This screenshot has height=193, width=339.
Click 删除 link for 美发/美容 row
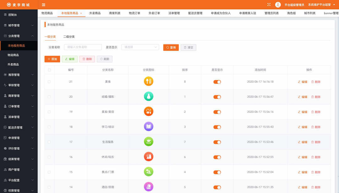coord(316,112)
